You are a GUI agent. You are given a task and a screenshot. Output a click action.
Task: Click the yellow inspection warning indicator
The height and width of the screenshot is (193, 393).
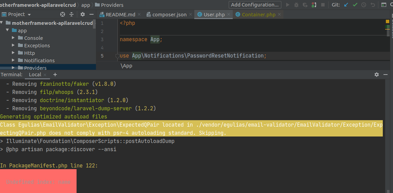[x=387, y=21]
